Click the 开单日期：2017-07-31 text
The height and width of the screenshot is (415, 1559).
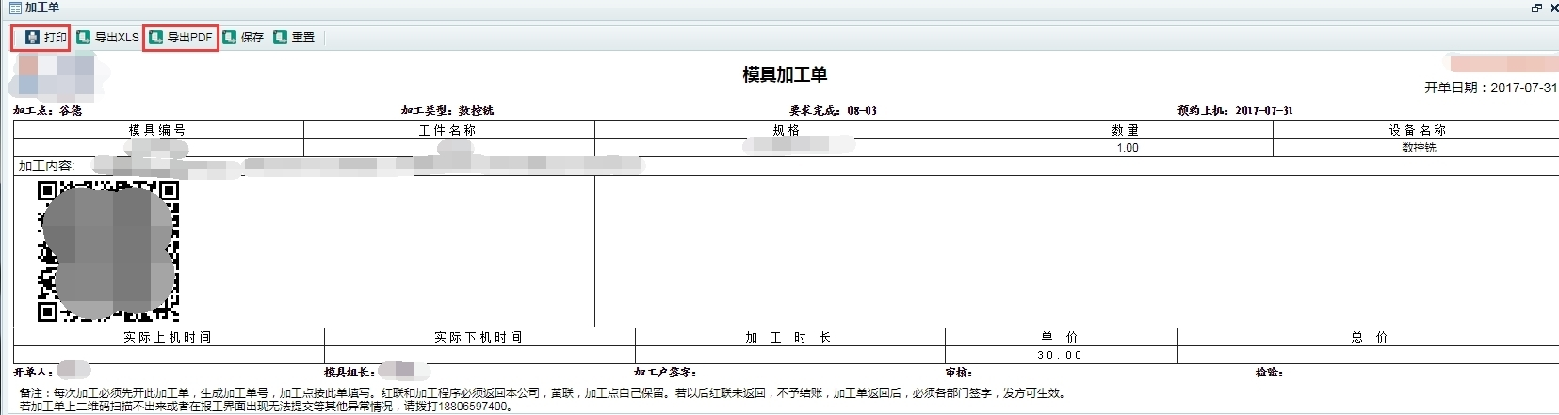point(1490,88)
